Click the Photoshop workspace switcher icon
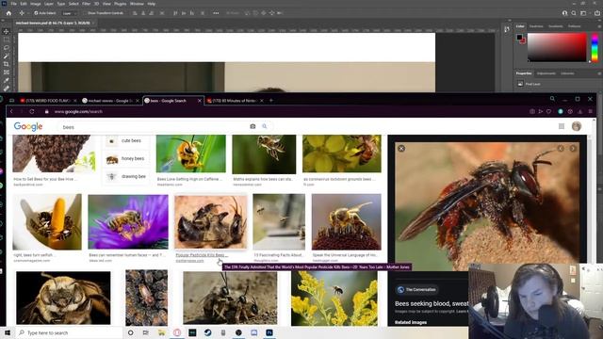The width and height of the screenshot is (603, 339). 583,13
